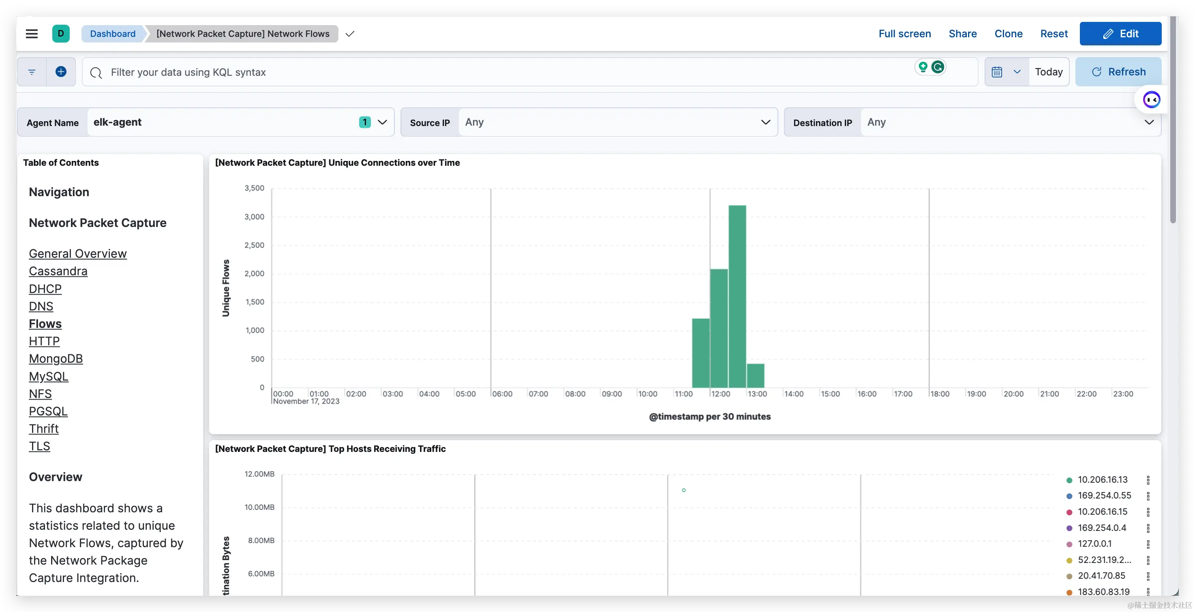Expand the Destination IP dropdown

[x=1149, y=122]
